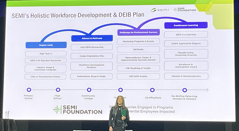Select Re-Skilling Returning Workers timeline circle
239x131 pixels.
[x=185, y=90]
